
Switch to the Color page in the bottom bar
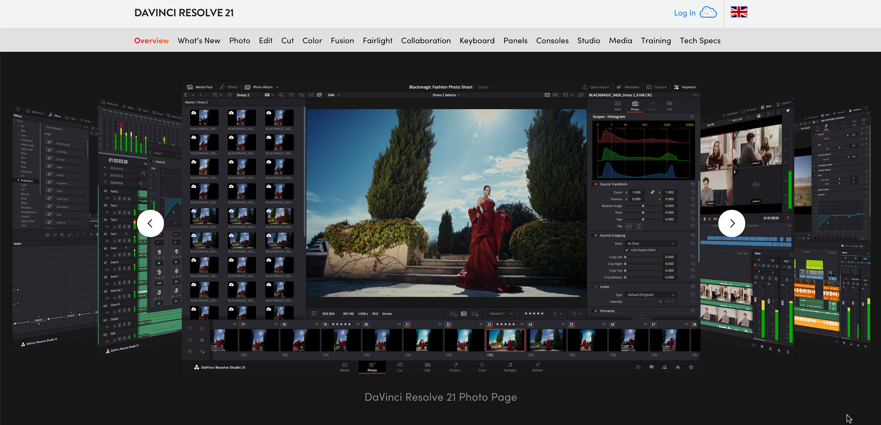tap(482, 367)
